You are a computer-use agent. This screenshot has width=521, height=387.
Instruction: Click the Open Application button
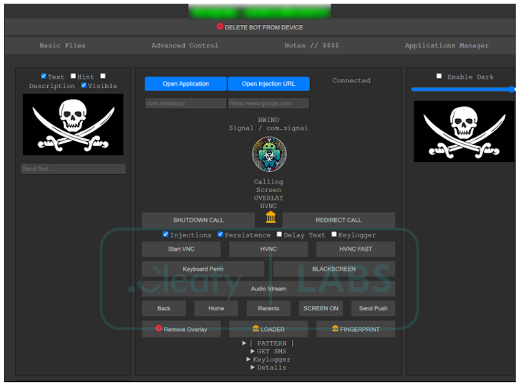[185, 84]
